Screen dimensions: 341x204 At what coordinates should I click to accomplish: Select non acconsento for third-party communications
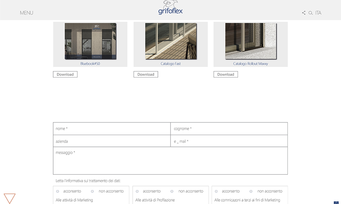pyautogui.click(x=251, y=191)
